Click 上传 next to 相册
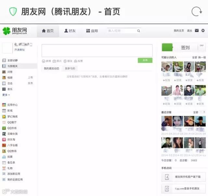208x196 pixels. (x=30, y=77)
